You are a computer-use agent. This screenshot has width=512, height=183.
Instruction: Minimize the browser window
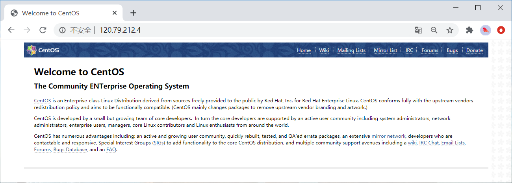pos(456,7)
